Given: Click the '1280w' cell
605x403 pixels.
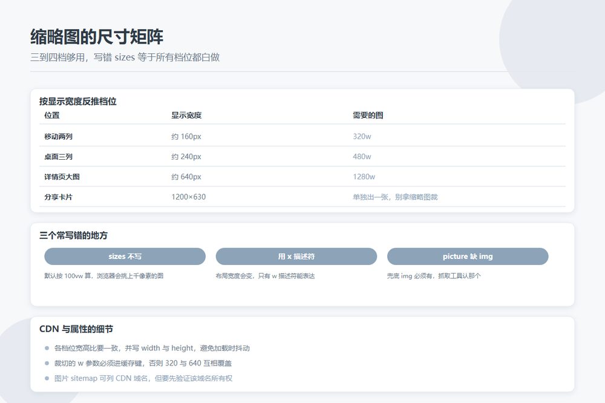Looking at the screenshot, I should [x=364, y=177].
